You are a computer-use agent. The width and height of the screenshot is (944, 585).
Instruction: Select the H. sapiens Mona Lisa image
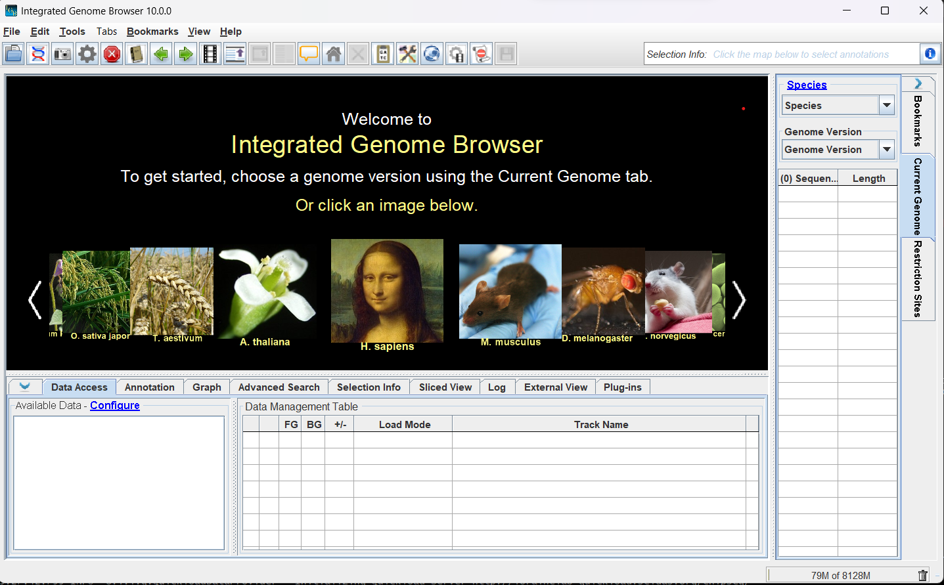tap(387, 291)
